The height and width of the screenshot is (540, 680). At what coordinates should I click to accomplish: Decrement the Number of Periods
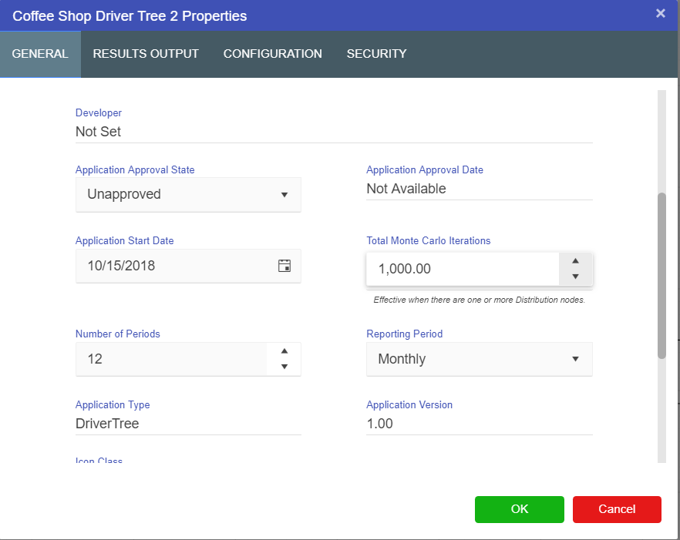coord(284,367)
